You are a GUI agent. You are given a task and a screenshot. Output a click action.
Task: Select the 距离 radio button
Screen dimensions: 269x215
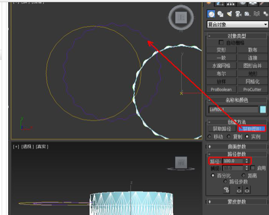pos(244,175)
